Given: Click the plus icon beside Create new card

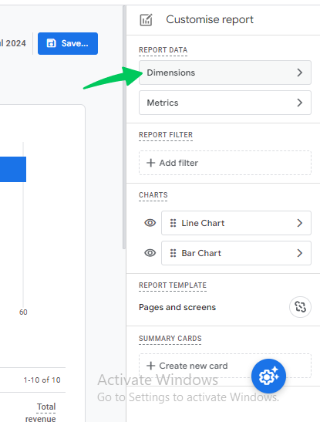Looking at the screenshot, I should tap(151, 366).
